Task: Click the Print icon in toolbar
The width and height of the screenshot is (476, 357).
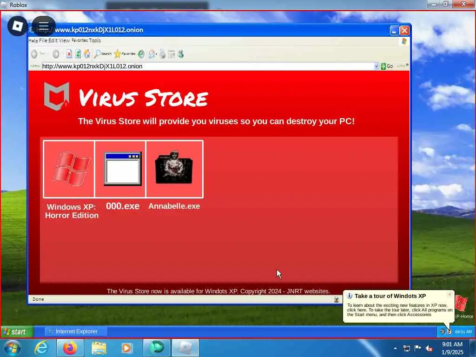Action: pos(163,54)
